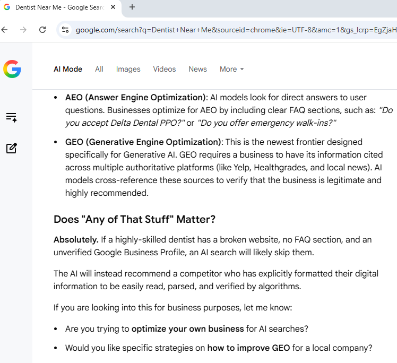Switch to the News tab

(198, 69)
